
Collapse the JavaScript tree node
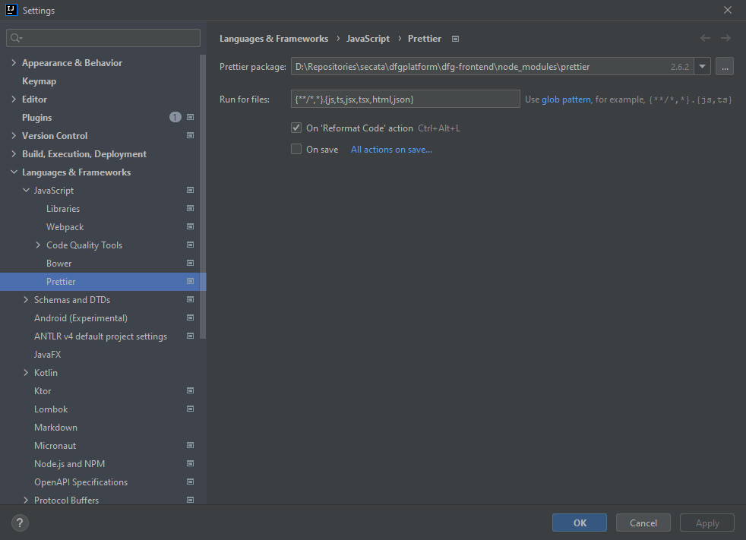(26, 191)
